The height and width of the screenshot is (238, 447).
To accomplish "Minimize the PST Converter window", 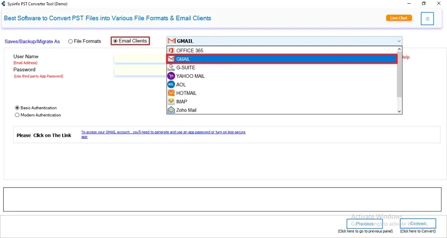I will coord(409,4).
